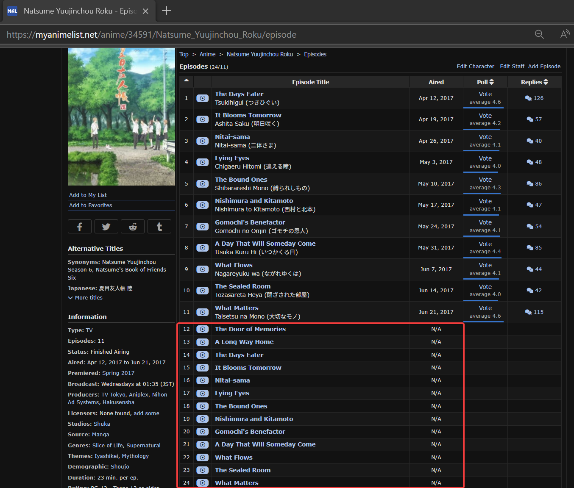Click the Twitter share icon
This screenshot has height=488, width=574.
pos(106,227)
